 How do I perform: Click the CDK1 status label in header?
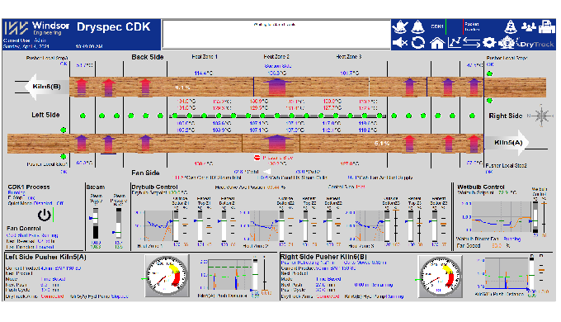click(x=437, y=26)
